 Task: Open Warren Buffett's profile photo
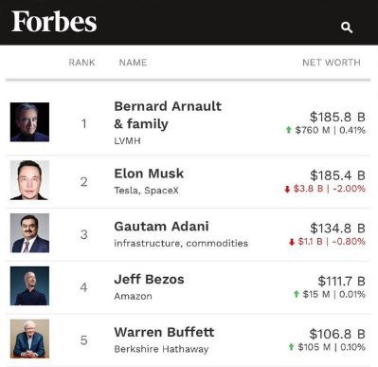[29, 339]
